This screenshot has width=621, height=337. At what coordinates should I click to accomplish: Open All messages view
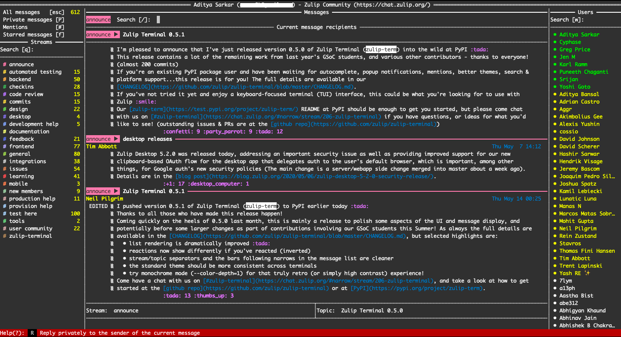click(41, 12)
